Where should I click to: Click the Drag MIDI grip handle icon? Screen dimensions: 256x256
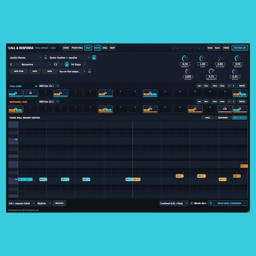click(211, 203)
